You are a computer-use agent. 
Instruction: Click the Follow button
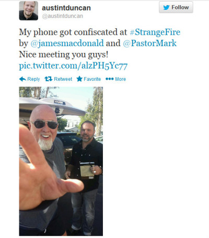[176, 7]
